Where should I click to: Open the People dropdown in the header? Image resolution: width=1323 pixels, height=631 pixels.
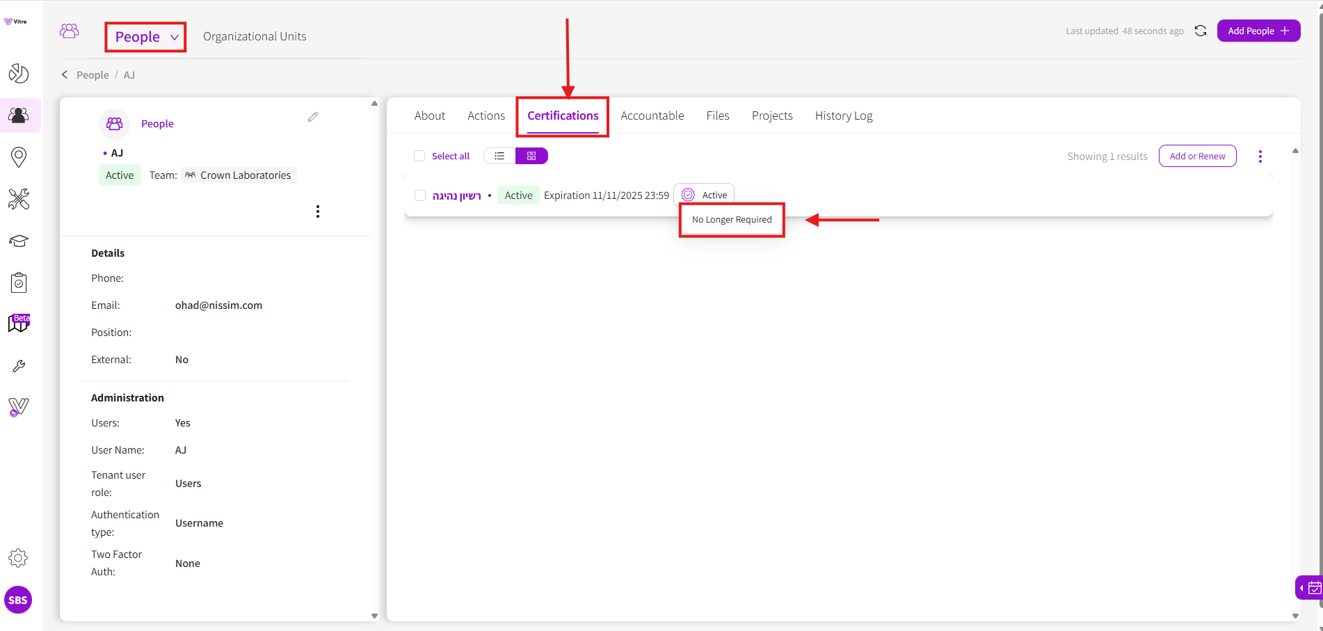146,37
